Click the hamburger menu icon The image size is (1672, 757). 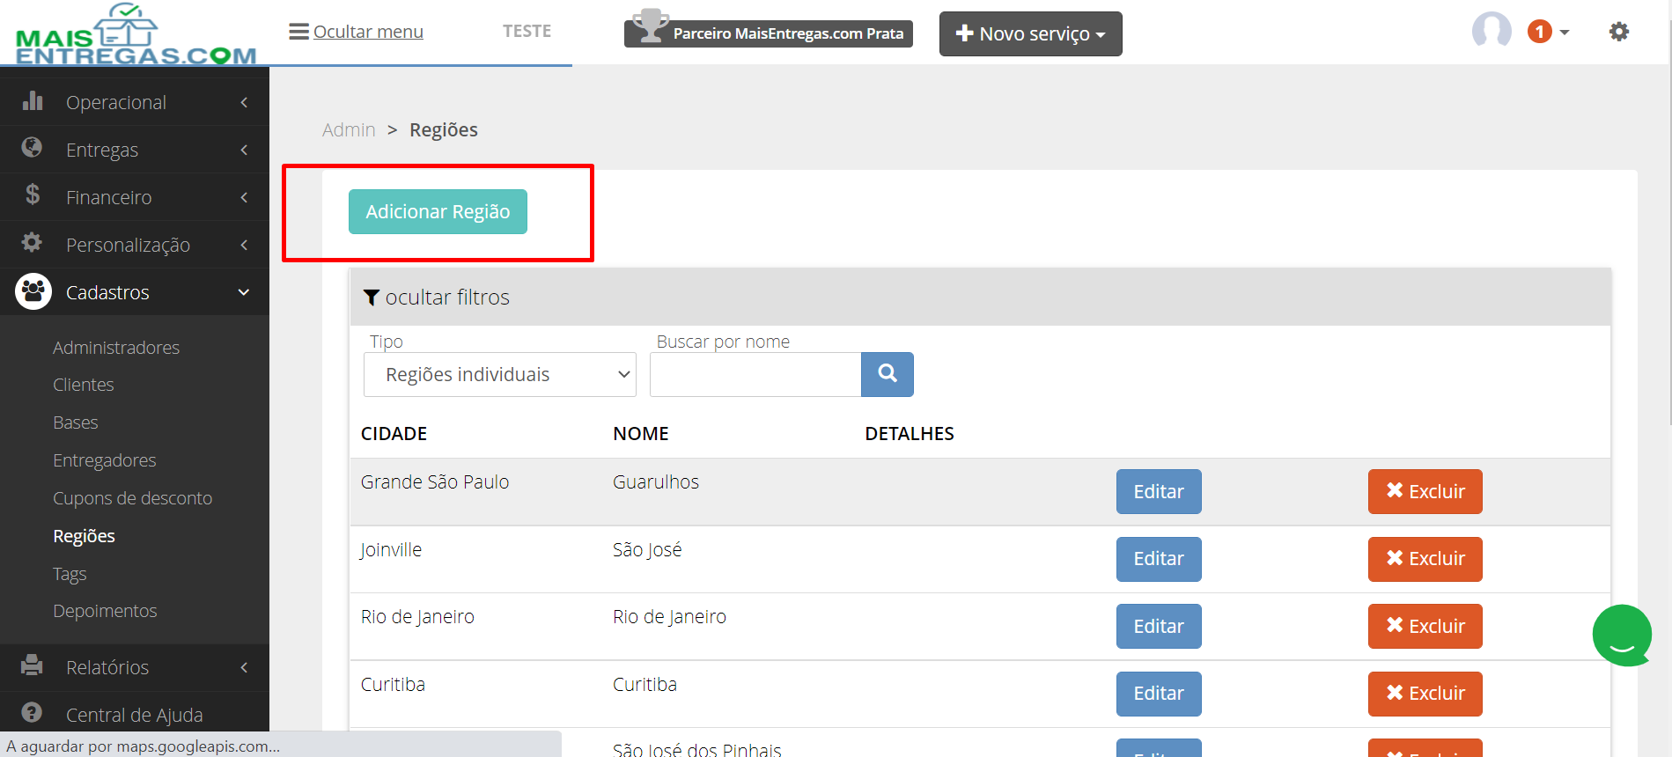(x=298, y=32)
